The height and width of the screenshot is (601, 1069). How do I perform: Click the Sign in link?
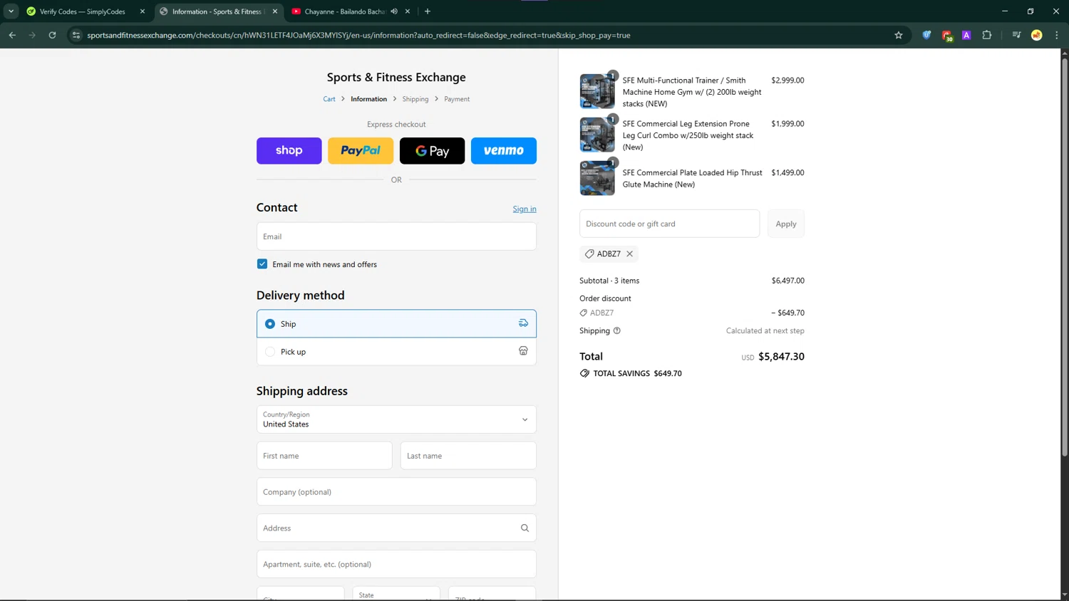(x=525, y=209)
